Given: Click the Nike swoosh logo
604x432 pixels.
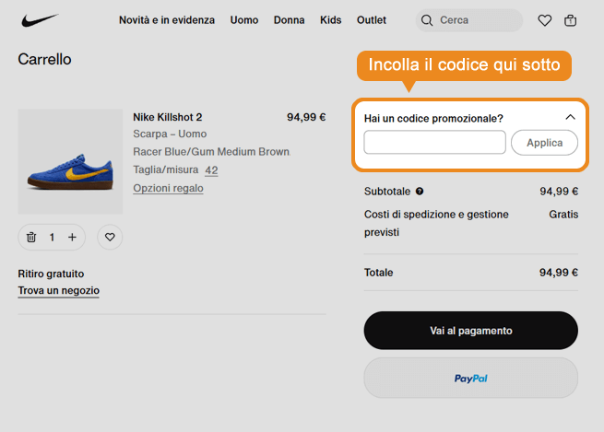Looking at the screenshot, I should (x=39, y=20).
